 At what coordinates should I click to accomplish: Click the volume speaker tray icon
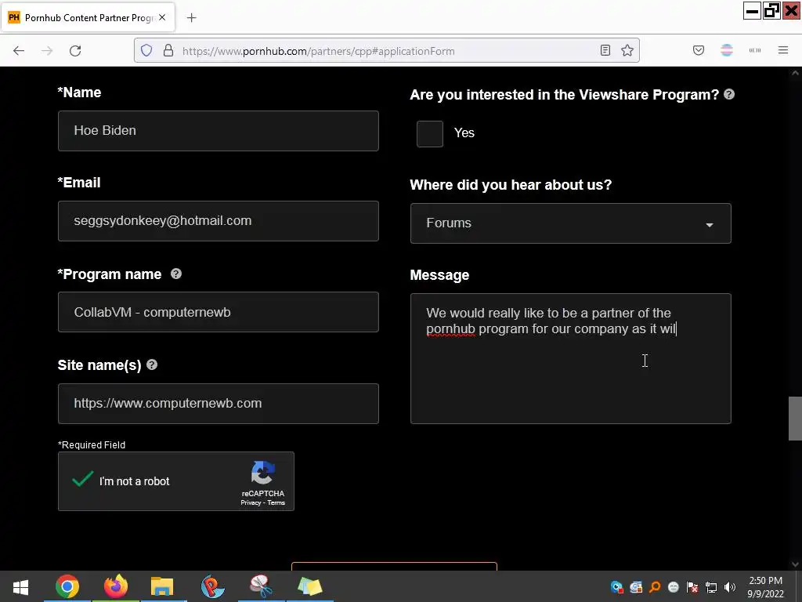pos(730,587)
